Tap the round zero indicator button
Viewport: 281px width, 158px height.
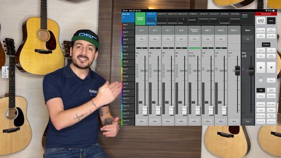(x=260, y=81)
